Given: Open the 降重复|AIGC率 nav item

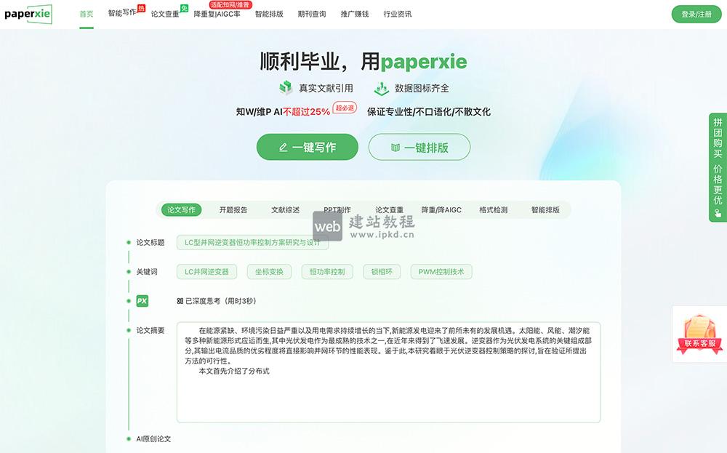Looking at the screenshot, I should coord(217,14).
